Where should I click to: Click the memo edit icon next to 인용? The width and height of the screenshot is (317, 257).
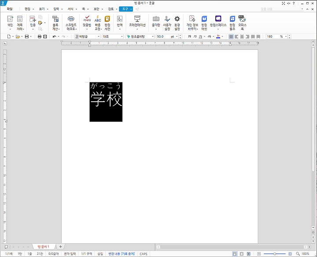40,23
